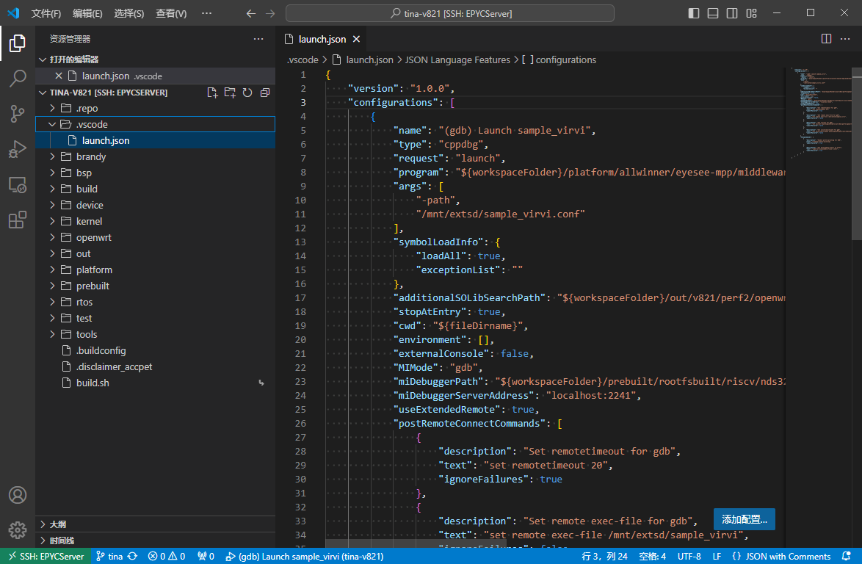Toggle the bottom panel layout button
Viewport: 862px width, 564px height.
coord(713,13)
